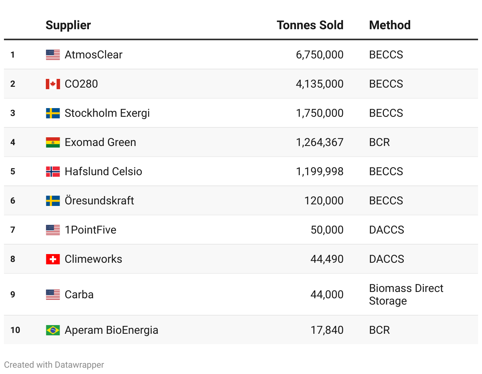The height and width of the screenshot is (374, 482).
Task: Click the Bolivian flag next to Exomad Green
Action: coord(53,142)
